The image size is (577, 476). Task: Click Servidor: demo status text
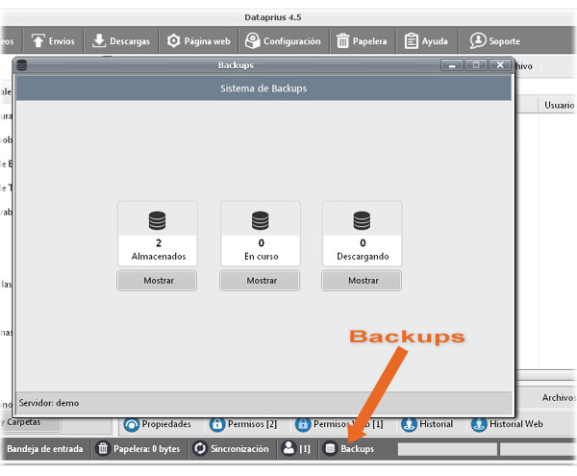(x=49, y=403)
